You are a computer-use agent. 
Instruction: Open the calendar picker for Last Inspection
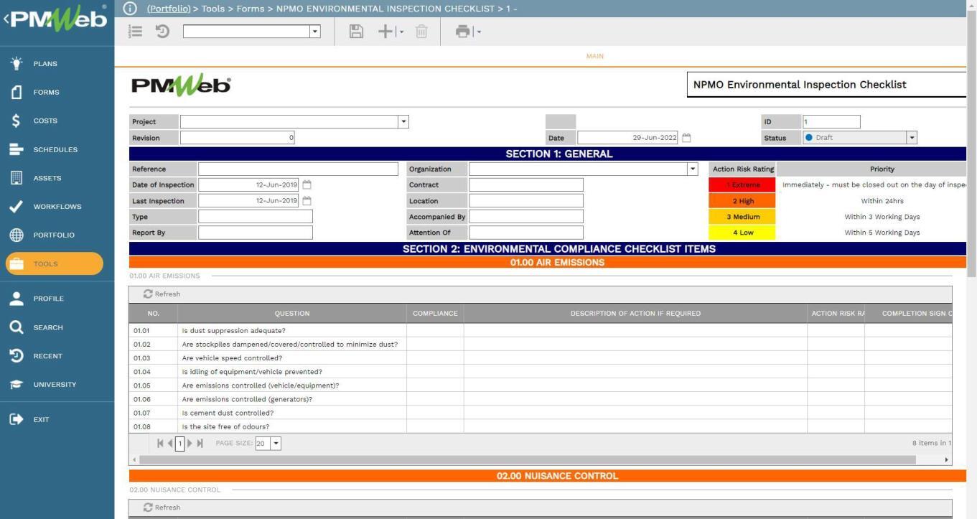(x=307, y=201)
